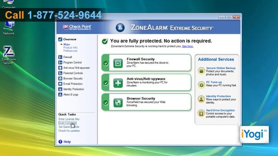
Task: Open Preferences under Overview
Action: click(x=70, y=51)
